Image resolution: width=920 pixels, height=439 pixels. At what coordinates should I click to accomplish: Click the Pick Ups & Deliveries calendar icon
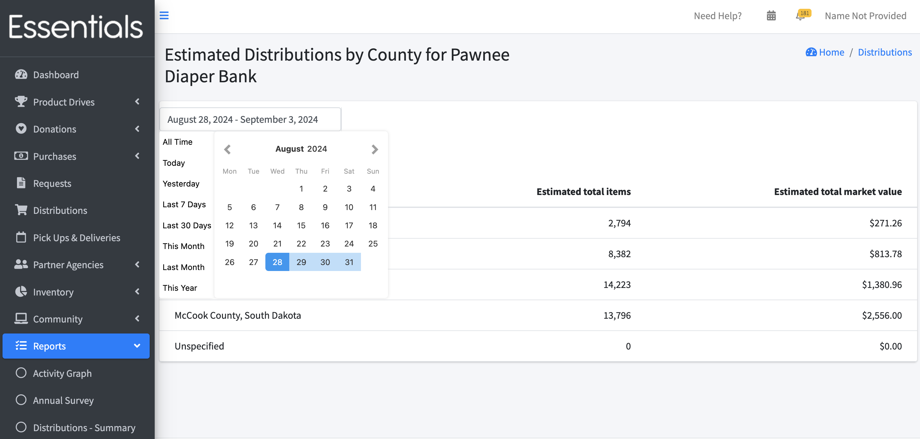(21, 237)
